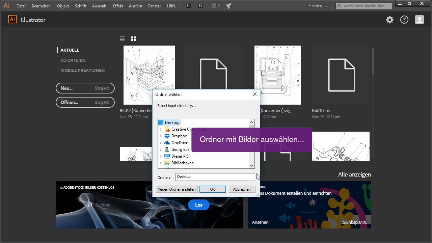
Task: Open the Schrift menu
Action: tap(81, 6)
